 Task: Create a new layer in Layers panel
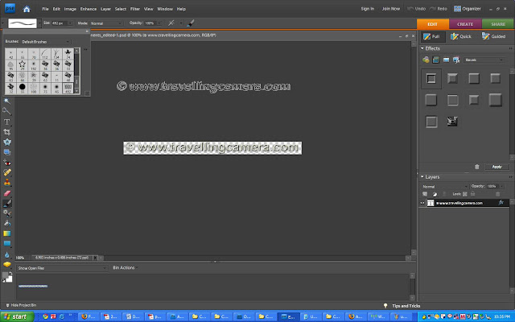coord(425,194)
